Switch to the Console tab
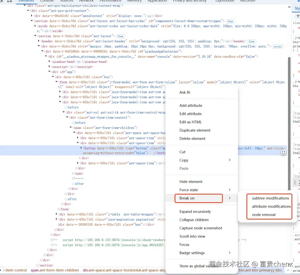Viewport: 300px width, 275px height. [x=47, y=1]
